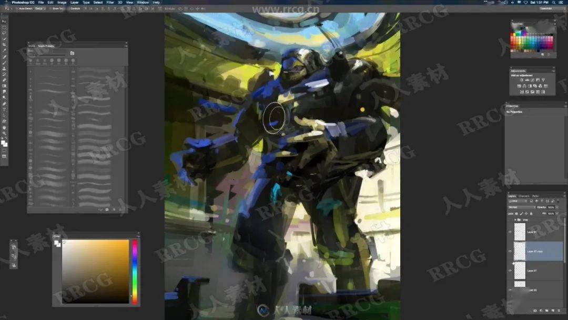Open the Window menu

tap(143, 3)
